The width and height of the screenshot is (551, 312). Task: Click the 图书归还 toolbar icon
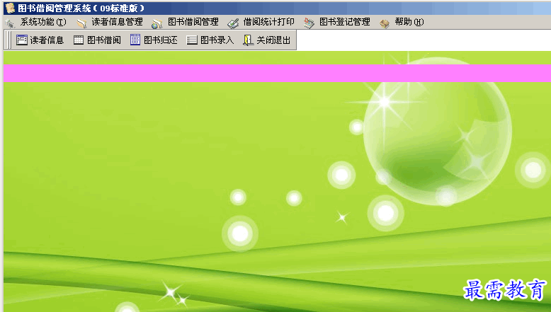[135, 40]
